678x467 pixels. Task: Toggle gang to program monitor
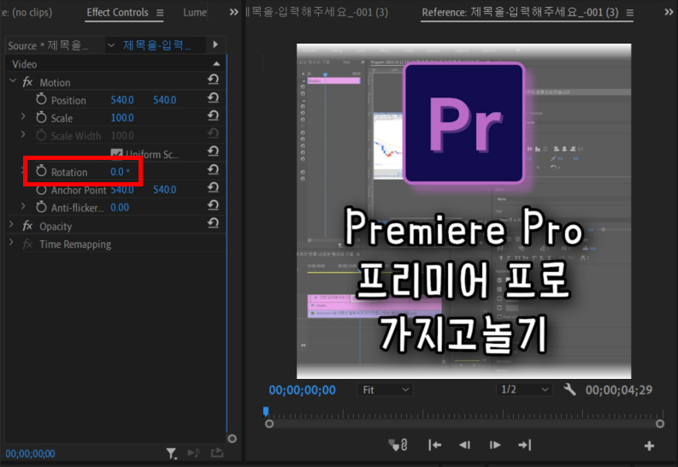(398, 445)
